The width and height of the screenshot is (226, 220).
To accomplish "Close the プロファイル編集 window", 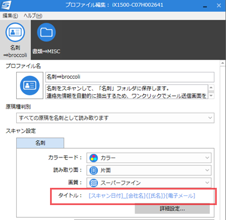I will click(x=219, y=6).
